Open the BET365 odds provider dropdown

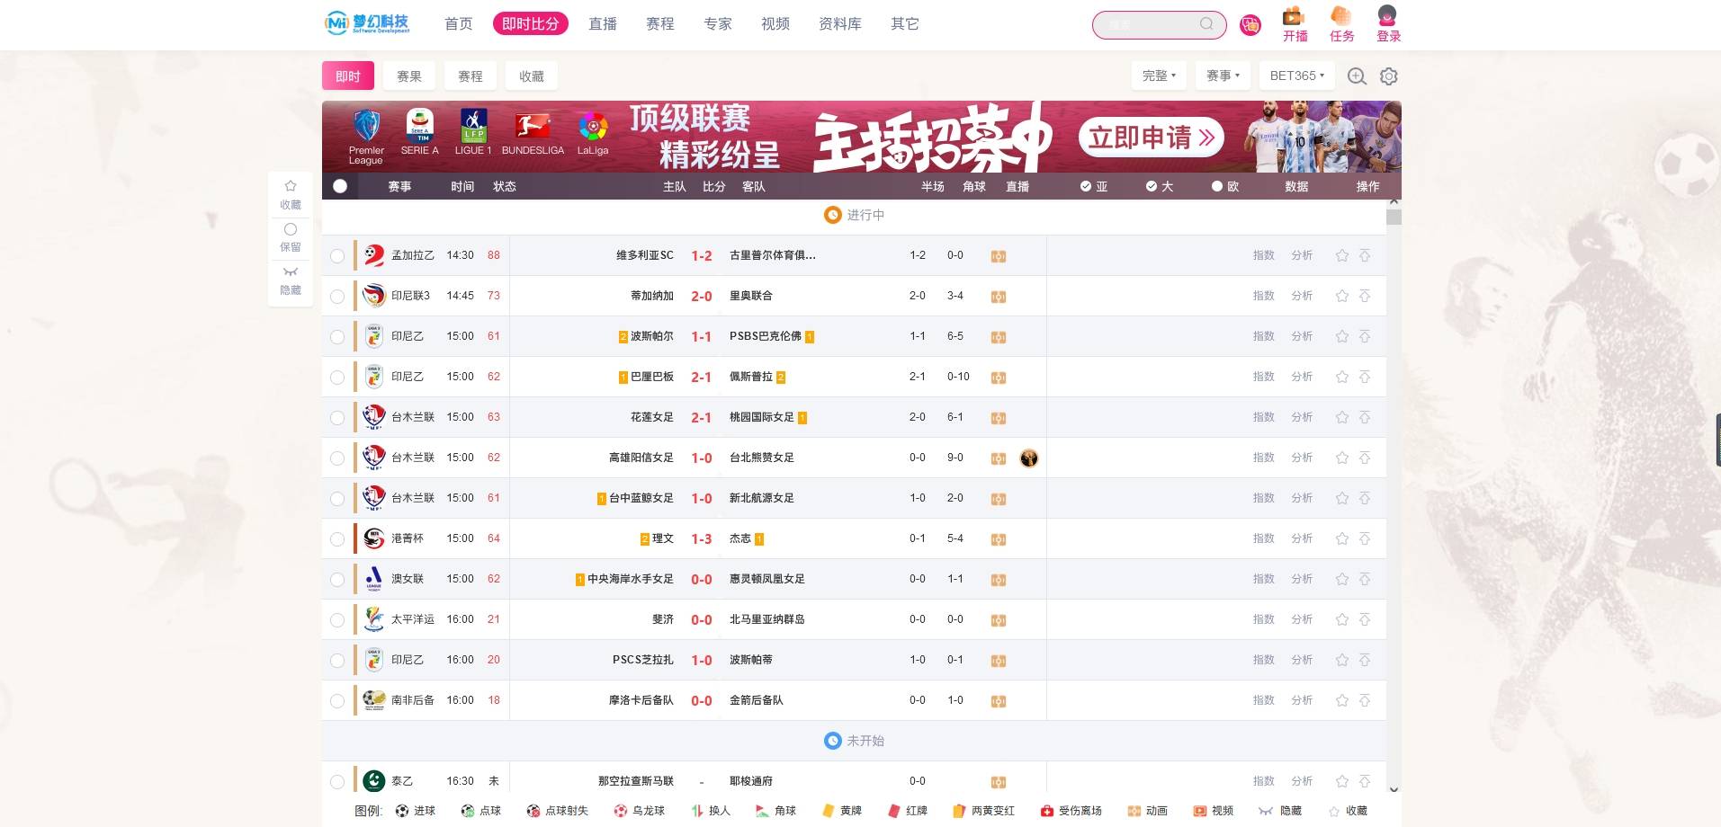click(x=1295, y=76)
